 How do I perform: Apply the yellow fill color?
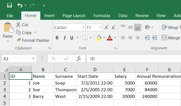[x=99, y=38]
